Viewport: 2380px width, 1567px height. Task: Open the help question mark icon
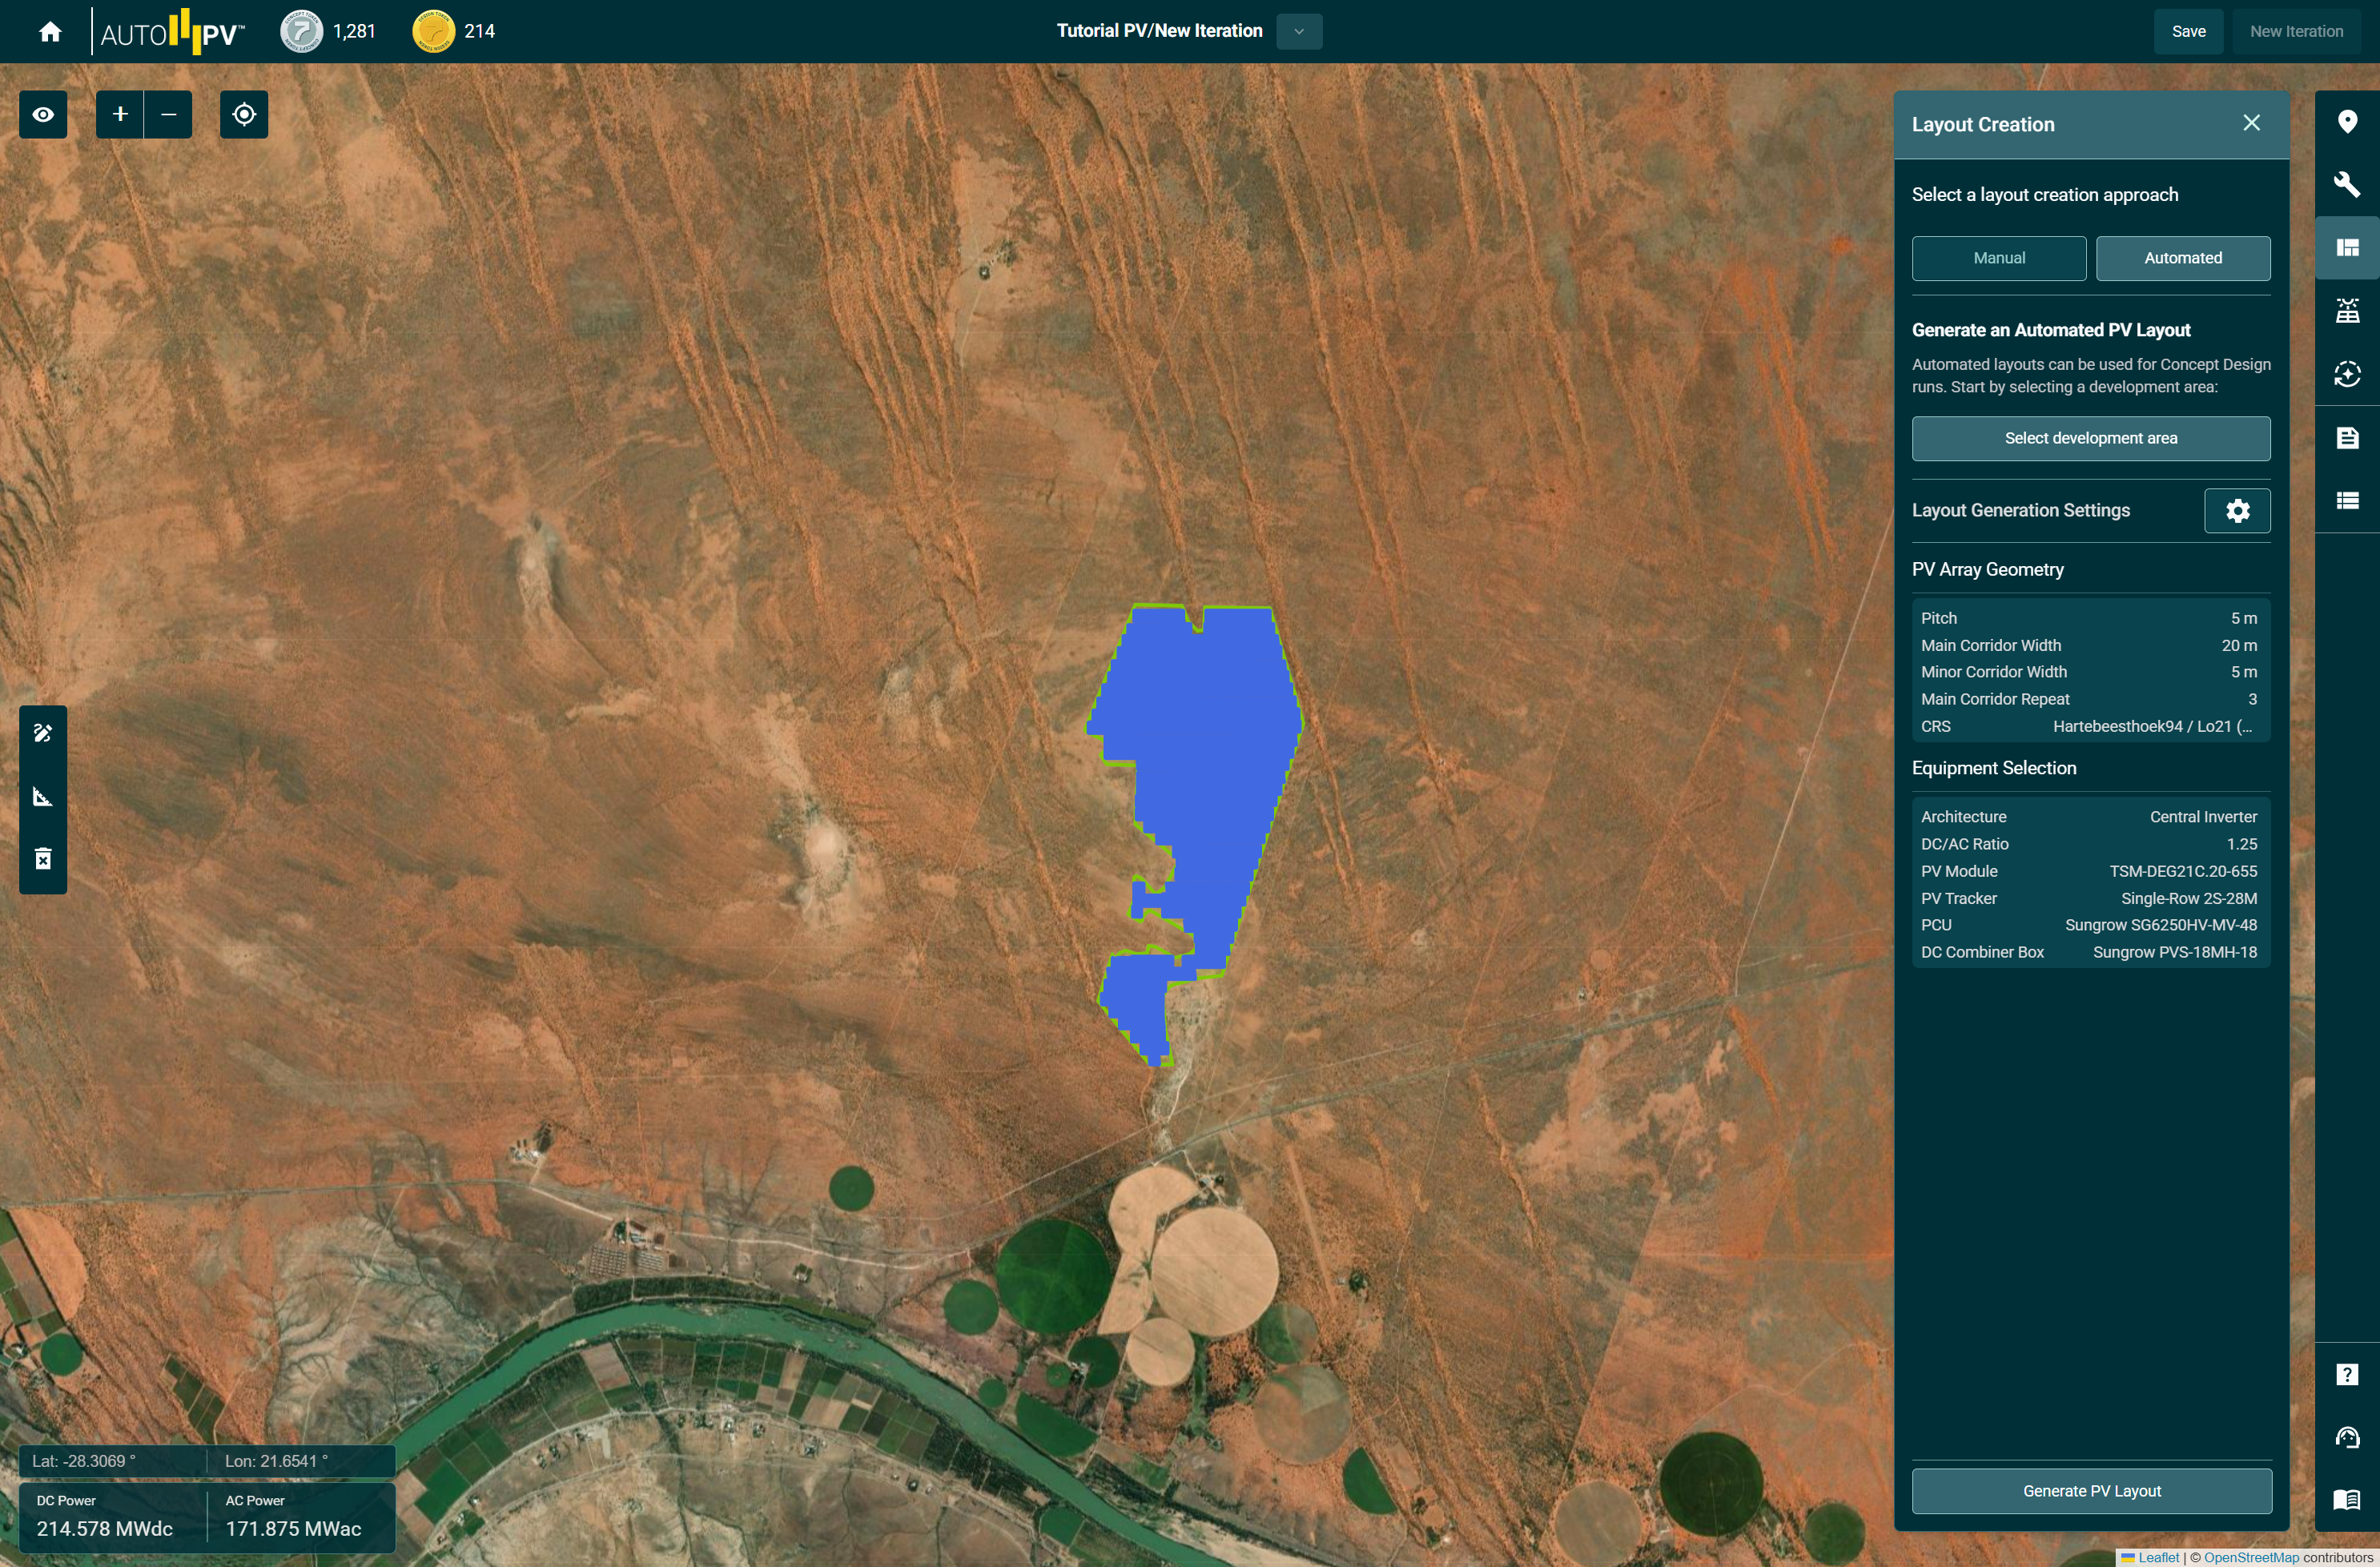(2346, 1375)
